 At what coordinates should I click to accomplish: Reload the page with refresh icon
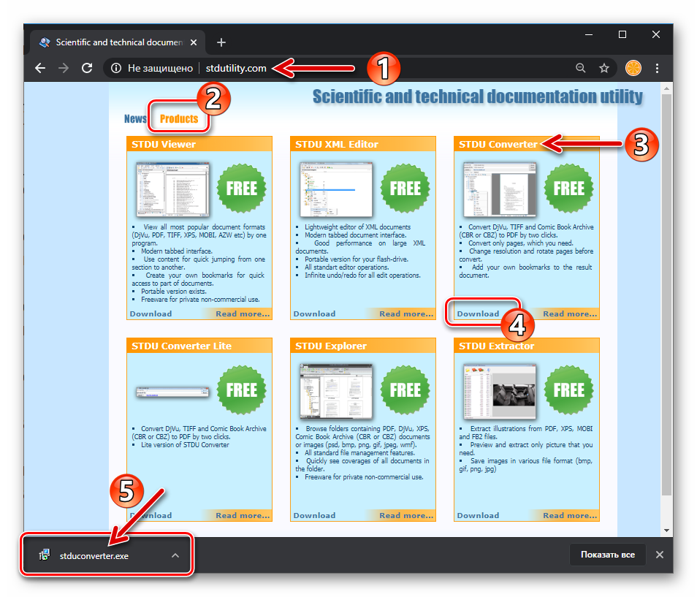87,68
